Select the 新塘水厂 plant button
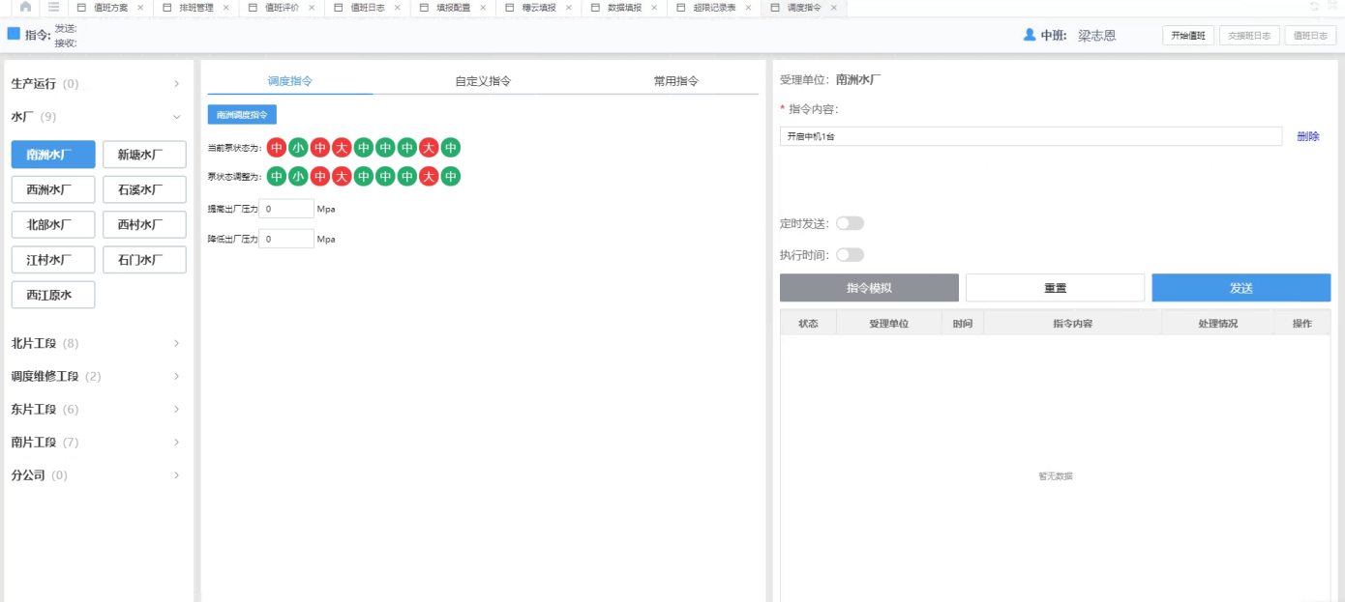Screen dimensions: 1345x602 tap(144, 155)
